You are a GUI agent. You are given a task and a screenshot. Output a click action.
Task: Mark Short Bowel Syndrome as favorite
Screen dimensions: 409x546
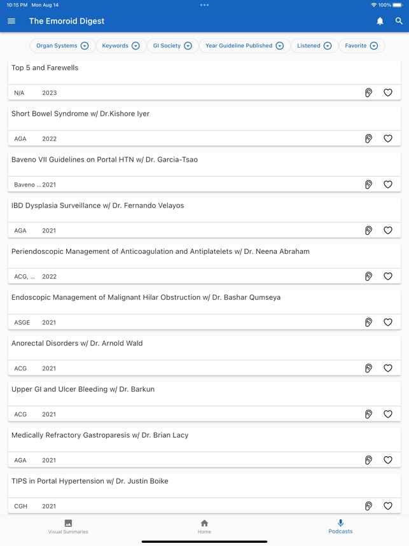pyautogui.click(x=388, y=138)
